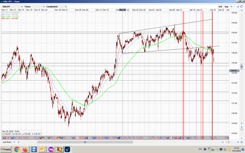245x153 pixels.
Task: Click the 158.00 price axis label
Action: [234, 33]
